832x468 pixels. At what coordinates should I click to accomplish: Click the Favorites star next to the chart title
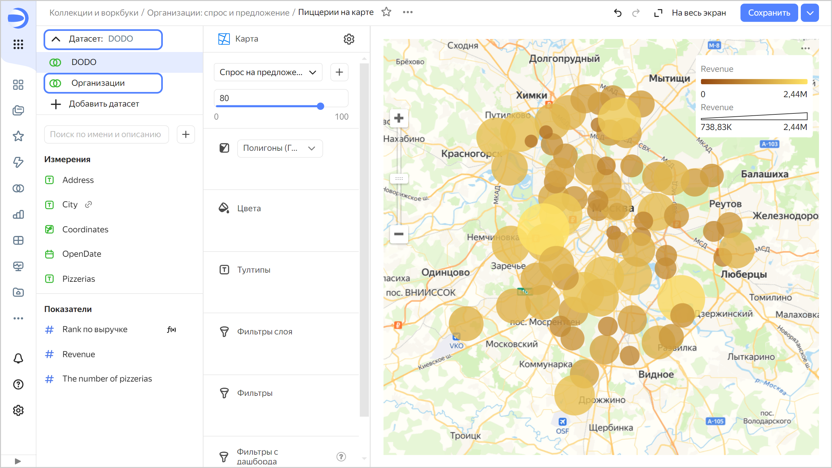[x=386, y=12]
